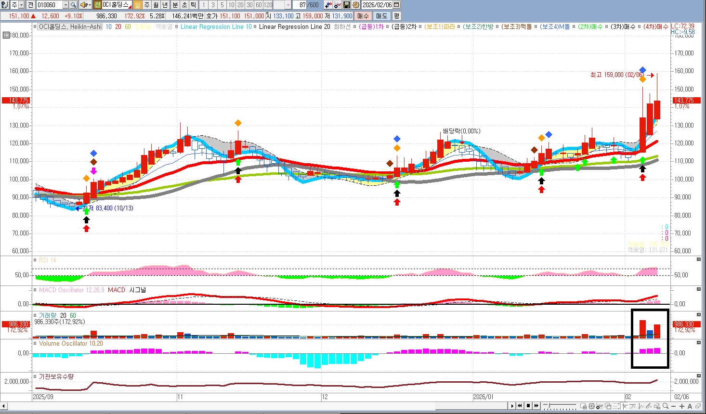Image resolution: width=706 pixels, height=414 pixels.
Task: Expand the speaker alert dropdown arrow
Action: pos(90,5)
